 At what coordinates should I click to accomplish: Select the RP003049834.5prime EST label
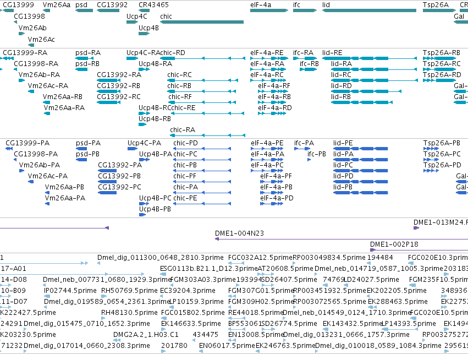click(x=329, y=258)
